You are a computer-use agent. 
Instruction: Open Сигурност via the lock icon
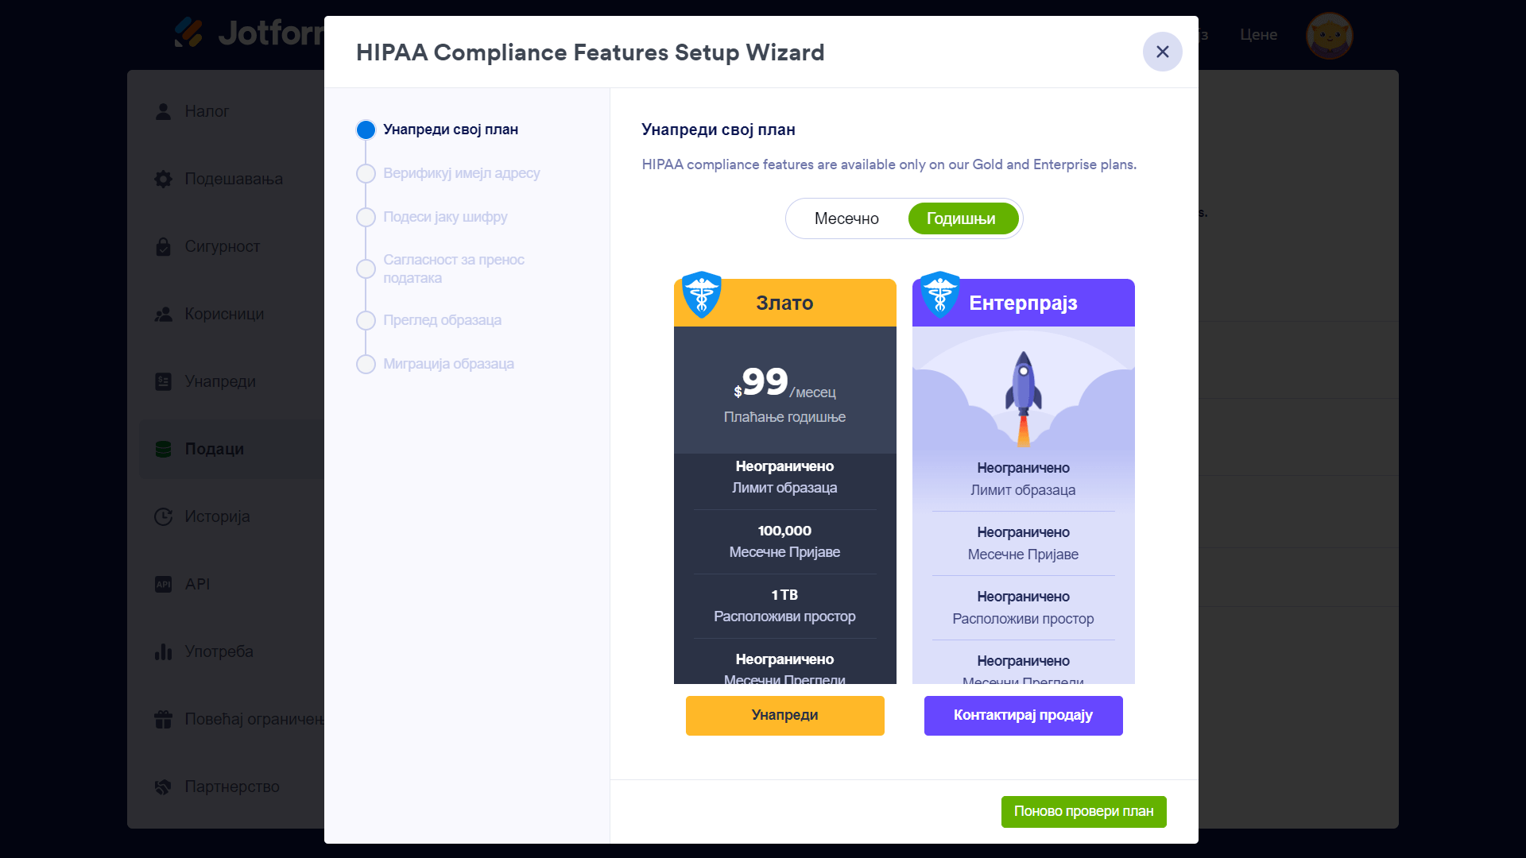(163, 247)
